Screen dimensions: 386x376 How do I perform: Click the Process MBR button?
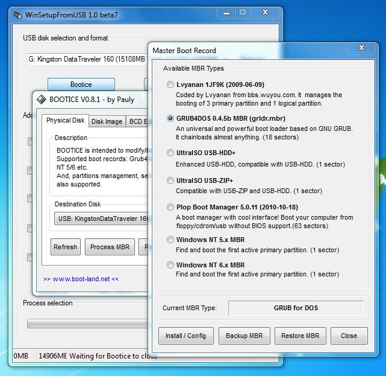coord(110,247)
